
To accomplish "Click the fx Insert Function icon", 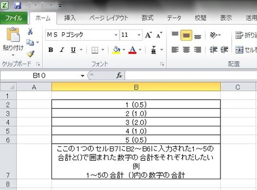I will [119, 75].
